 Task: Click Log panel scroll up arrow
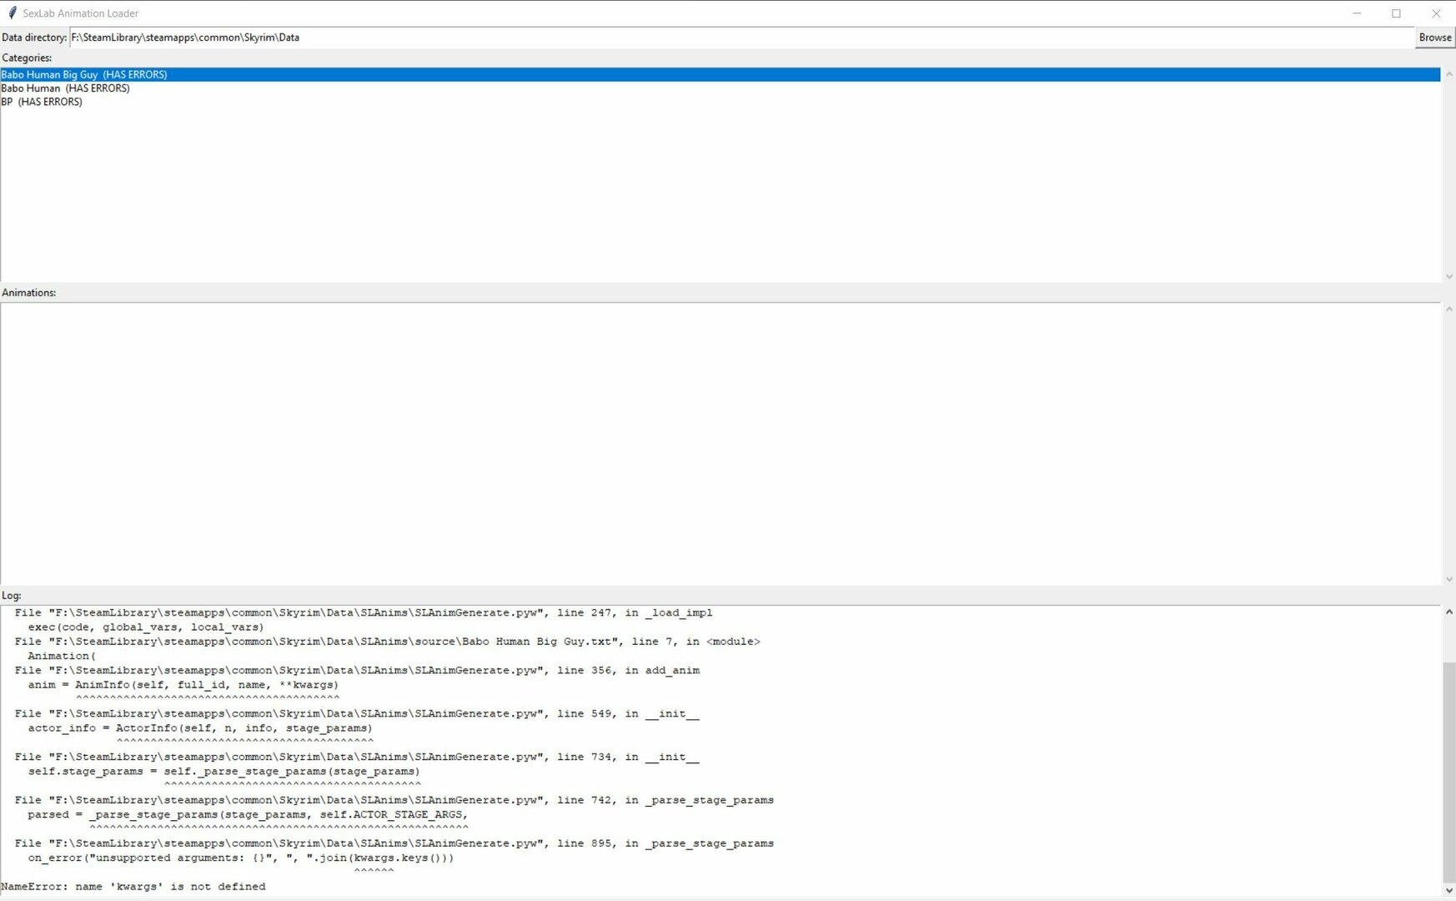[x=1448, y=612]
